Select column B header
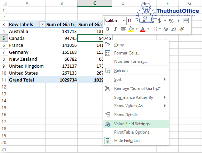This screenshot has width=202, height=153. [61, 3]
